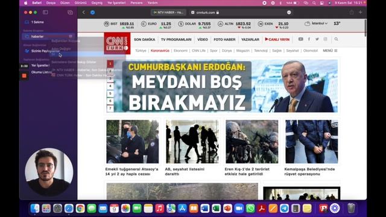386x217 pixels.
Task: Click the blue privacy shield icon in toolbar
Action: click(92, 12)
